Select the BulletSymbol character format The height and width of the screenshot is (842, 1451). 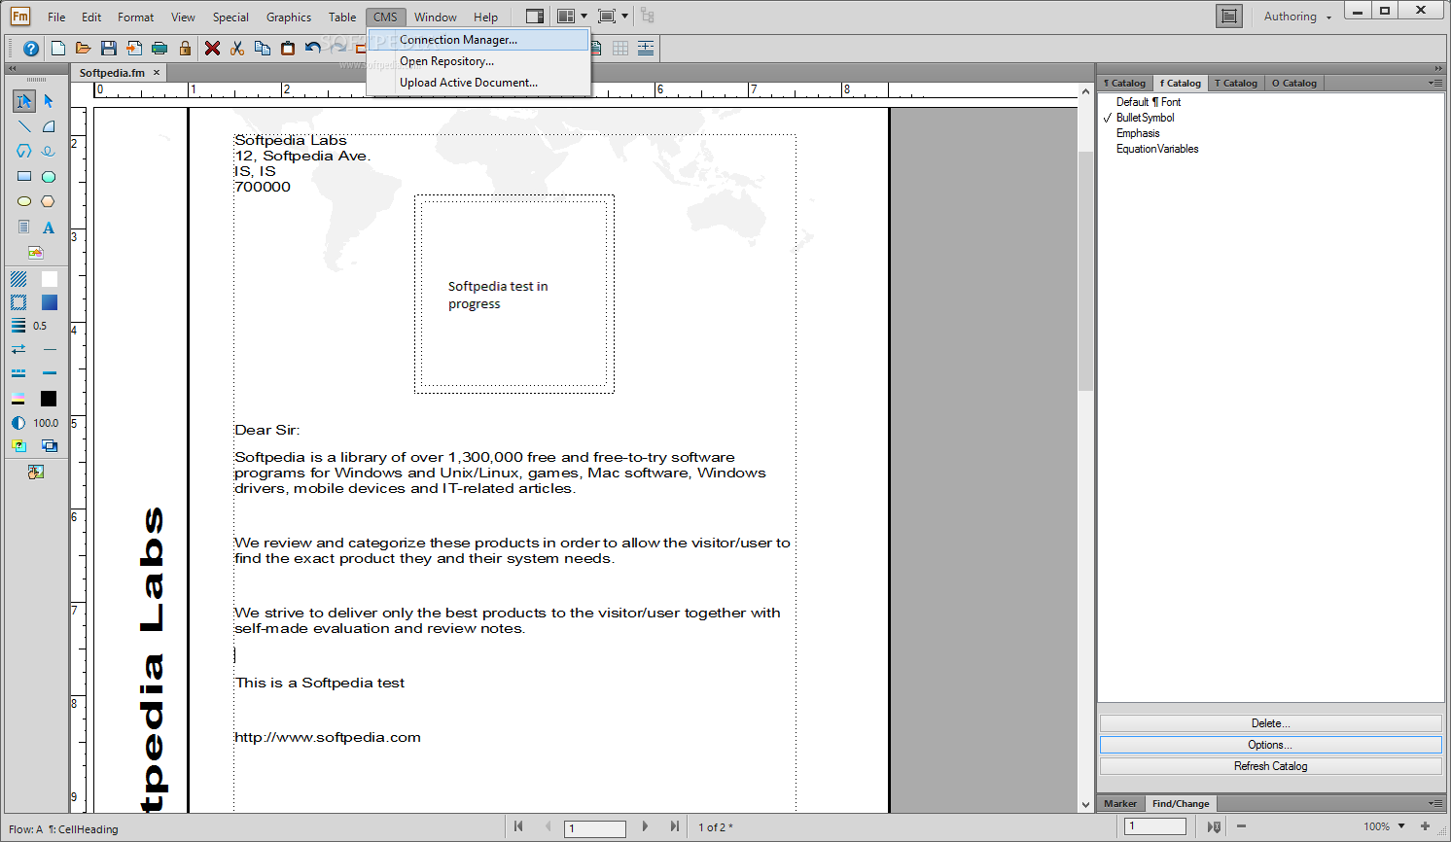tap(1145, 118)
